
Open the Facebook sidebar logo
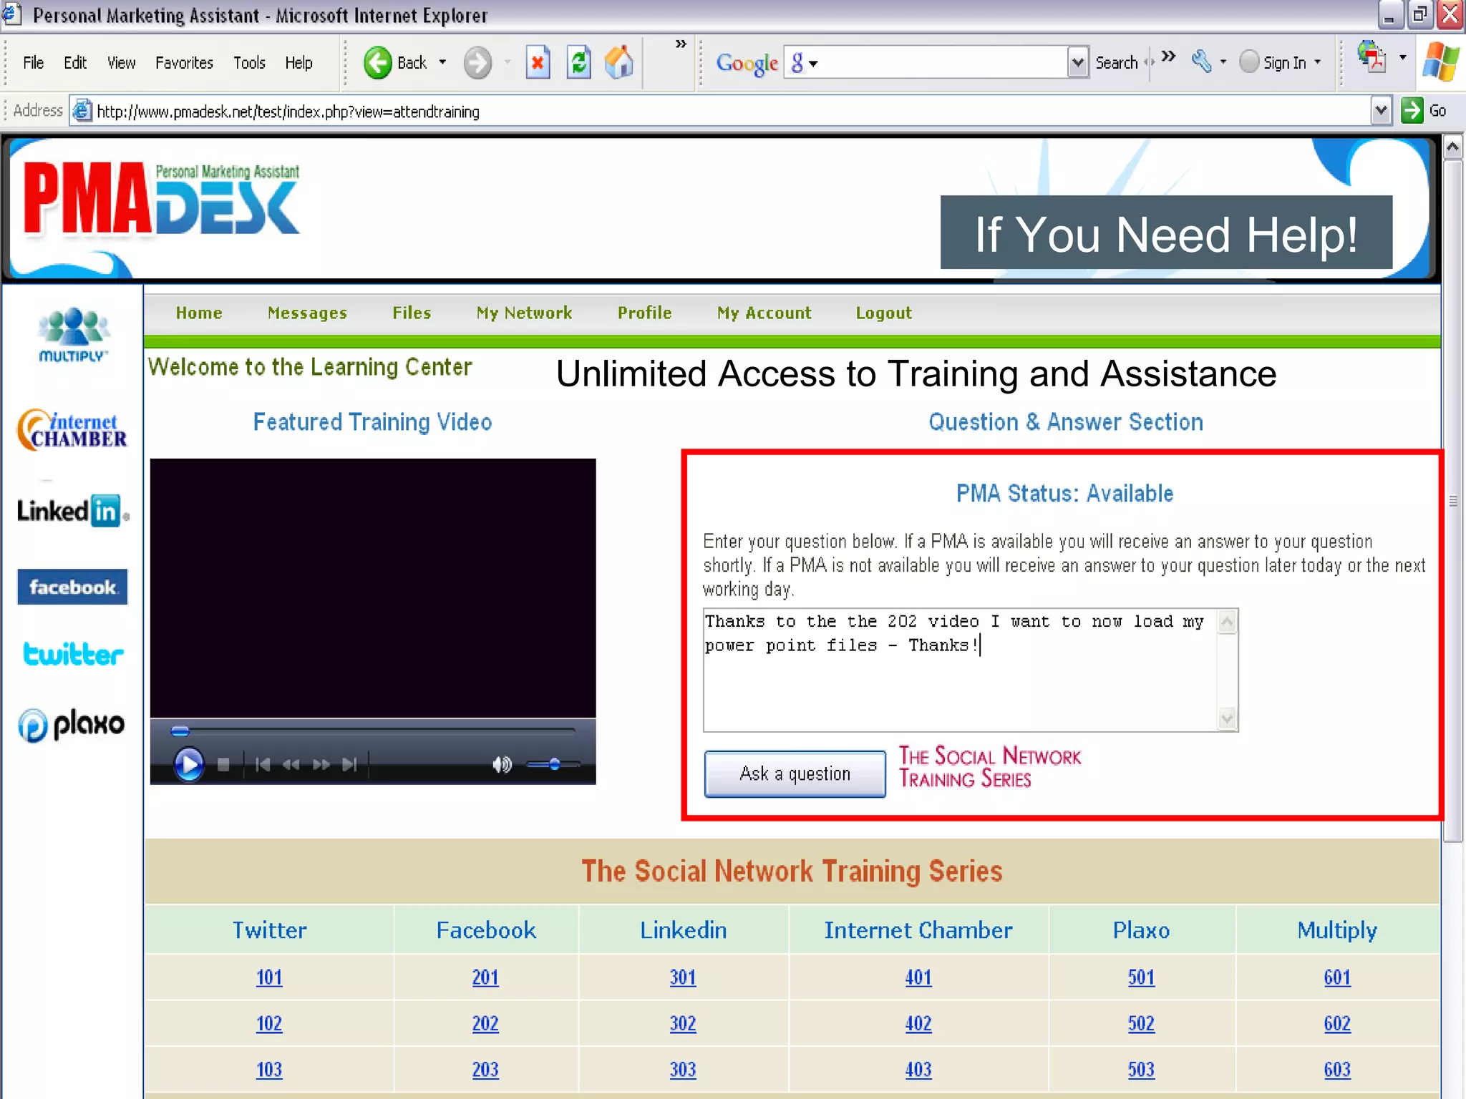(x=72, y=587)
